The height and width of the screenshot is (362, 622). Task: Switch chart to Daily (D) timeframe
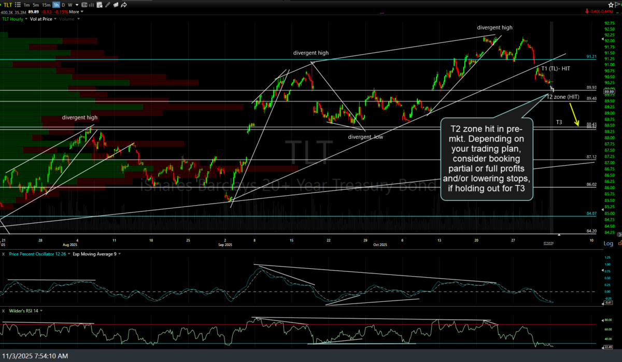coord(63,5)
